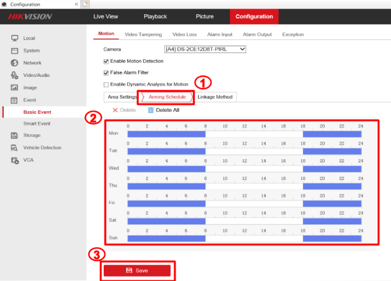Switch to the Video Tampering tab
This screenshot has width=391, height=281.
click(143, 34)
